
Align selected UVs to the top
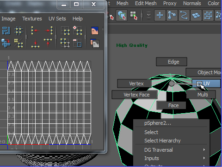point(48,43)
